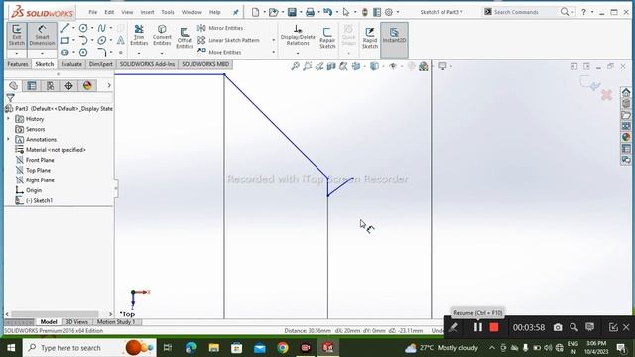
Task: Open the Linear Sketch Pattern dropdown arrow
Action: click(x=274, y=40)
